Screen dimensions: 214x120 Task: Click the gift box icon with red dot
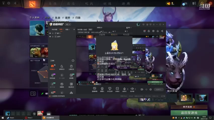(144, 31)
